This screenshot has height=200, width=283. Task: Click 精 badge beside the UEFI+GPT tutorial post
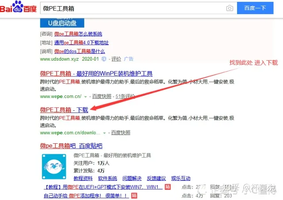[x=168, y=187]
